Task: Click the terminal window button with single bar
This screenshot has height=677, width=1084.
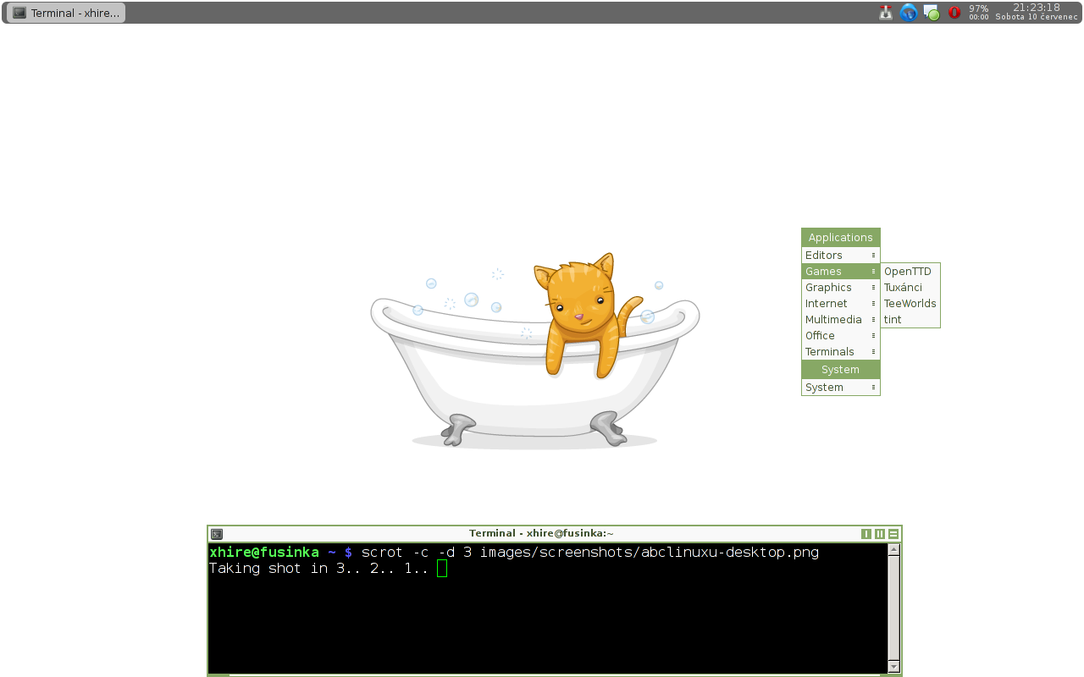Action: click(866, 534)
